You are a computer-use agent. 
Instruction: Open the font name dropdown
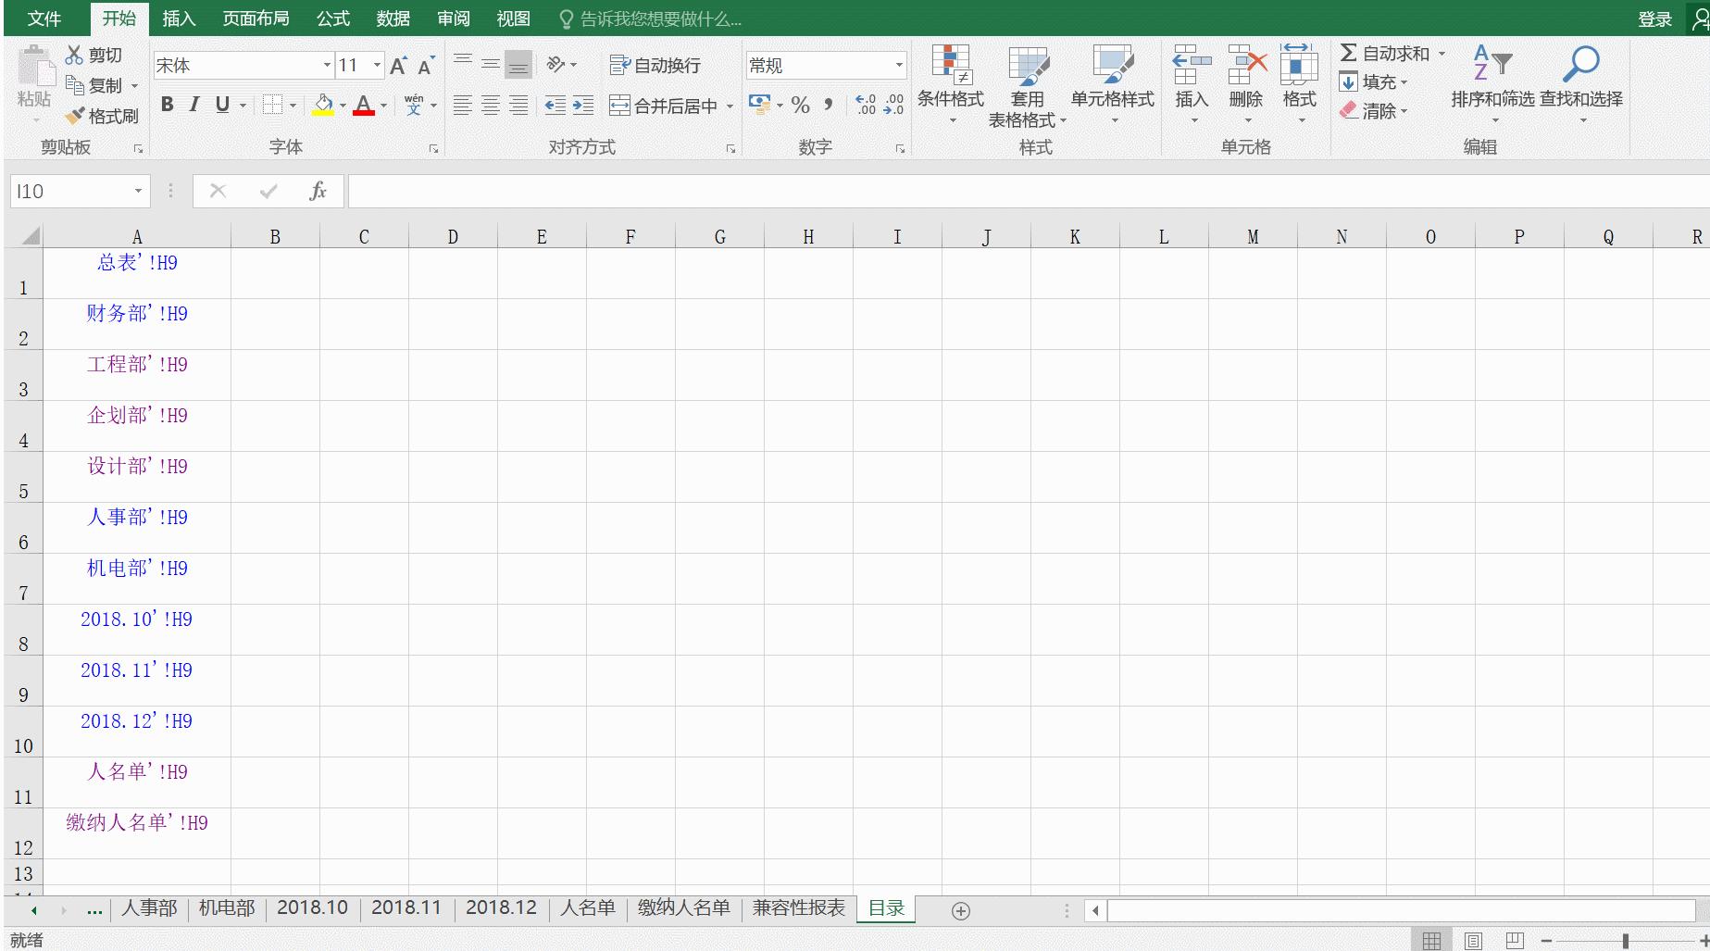tap(326, 65)
